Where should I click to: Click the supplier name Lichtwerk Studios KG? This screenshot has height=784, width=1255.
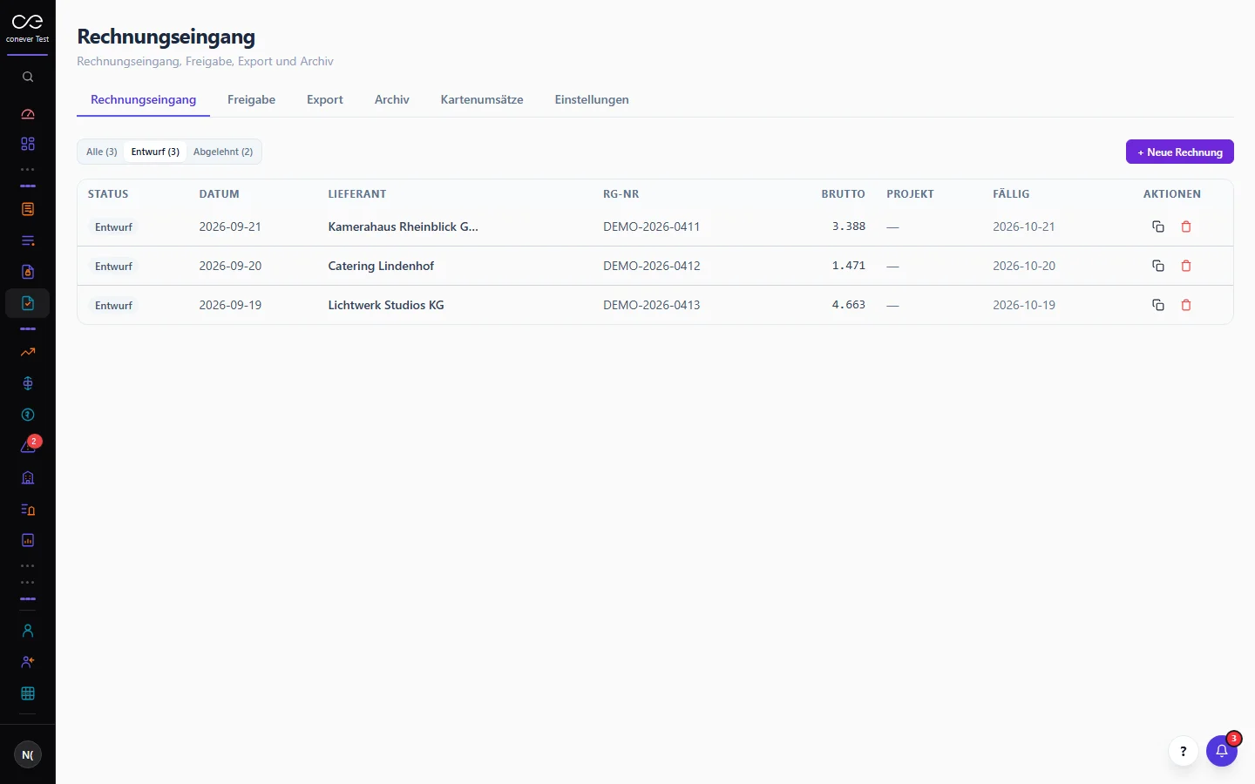pos(386,305)
